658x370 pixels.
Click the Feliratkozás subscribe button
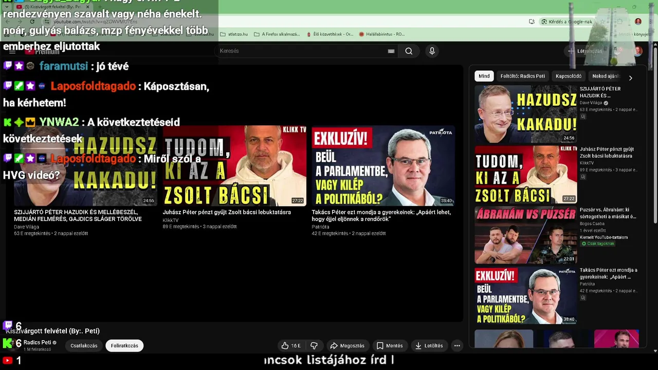(x=124, y=346)
